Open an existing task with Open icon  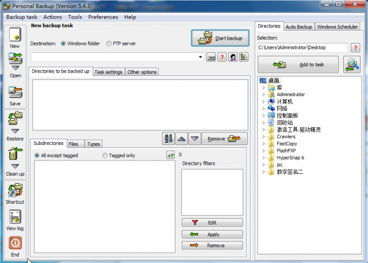(15, 61)
